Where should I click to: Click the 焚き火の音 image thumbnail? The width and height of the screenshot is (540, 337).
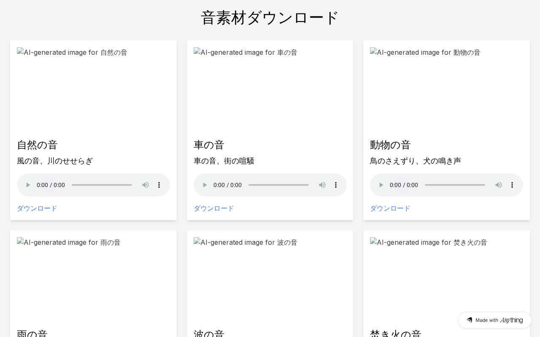[x=446, y=278]
